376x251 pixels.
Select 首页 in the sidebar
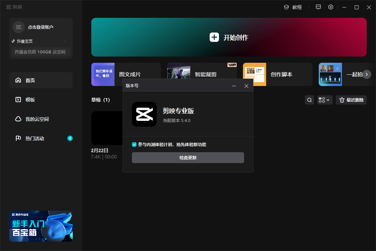(x=41, y=80)
